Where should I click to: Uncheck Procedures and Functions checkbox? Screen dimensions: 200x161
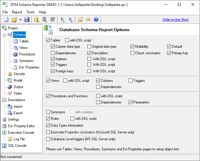[x=48, y=96]
